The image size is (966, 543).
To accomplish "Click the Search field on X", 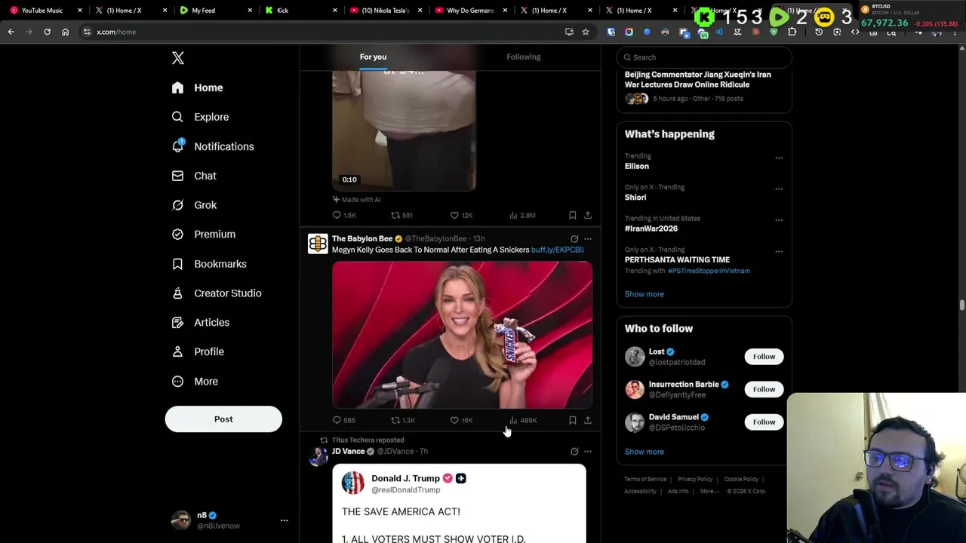I will pyautogui.click(x=704, y=57).
